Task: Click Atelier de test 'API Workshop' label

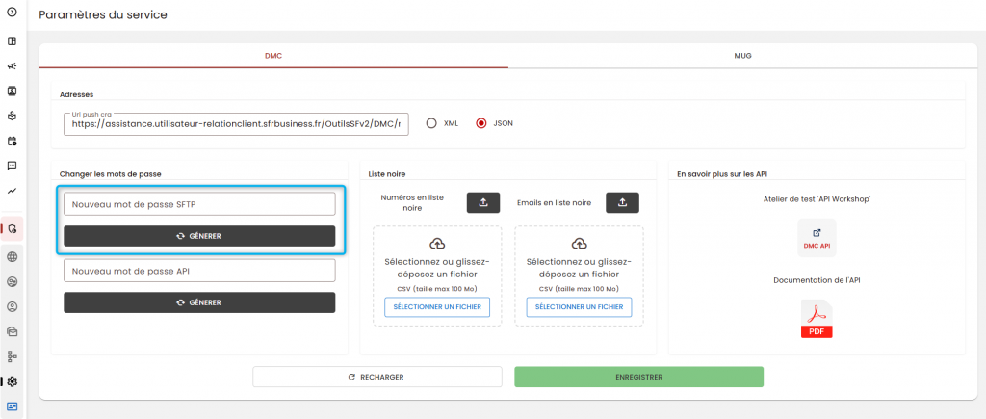Action: coord(817,198)
